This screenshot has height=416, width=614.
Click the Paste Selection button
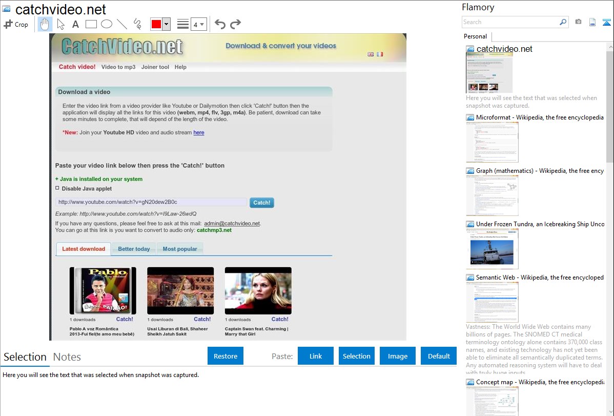pos(357,356)
